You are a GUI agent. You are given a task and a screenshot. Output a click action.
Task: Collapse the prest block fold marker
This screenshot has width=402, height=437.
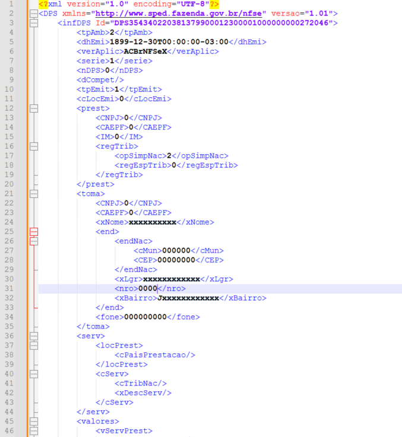click(34, 109)
